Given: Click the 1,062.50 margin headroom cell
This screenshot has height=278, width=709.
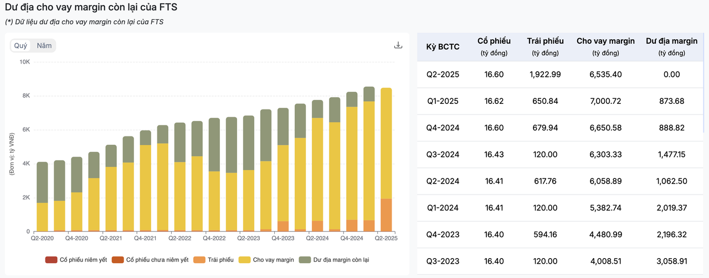Looking at the screenshot, I should click(671, 181).
